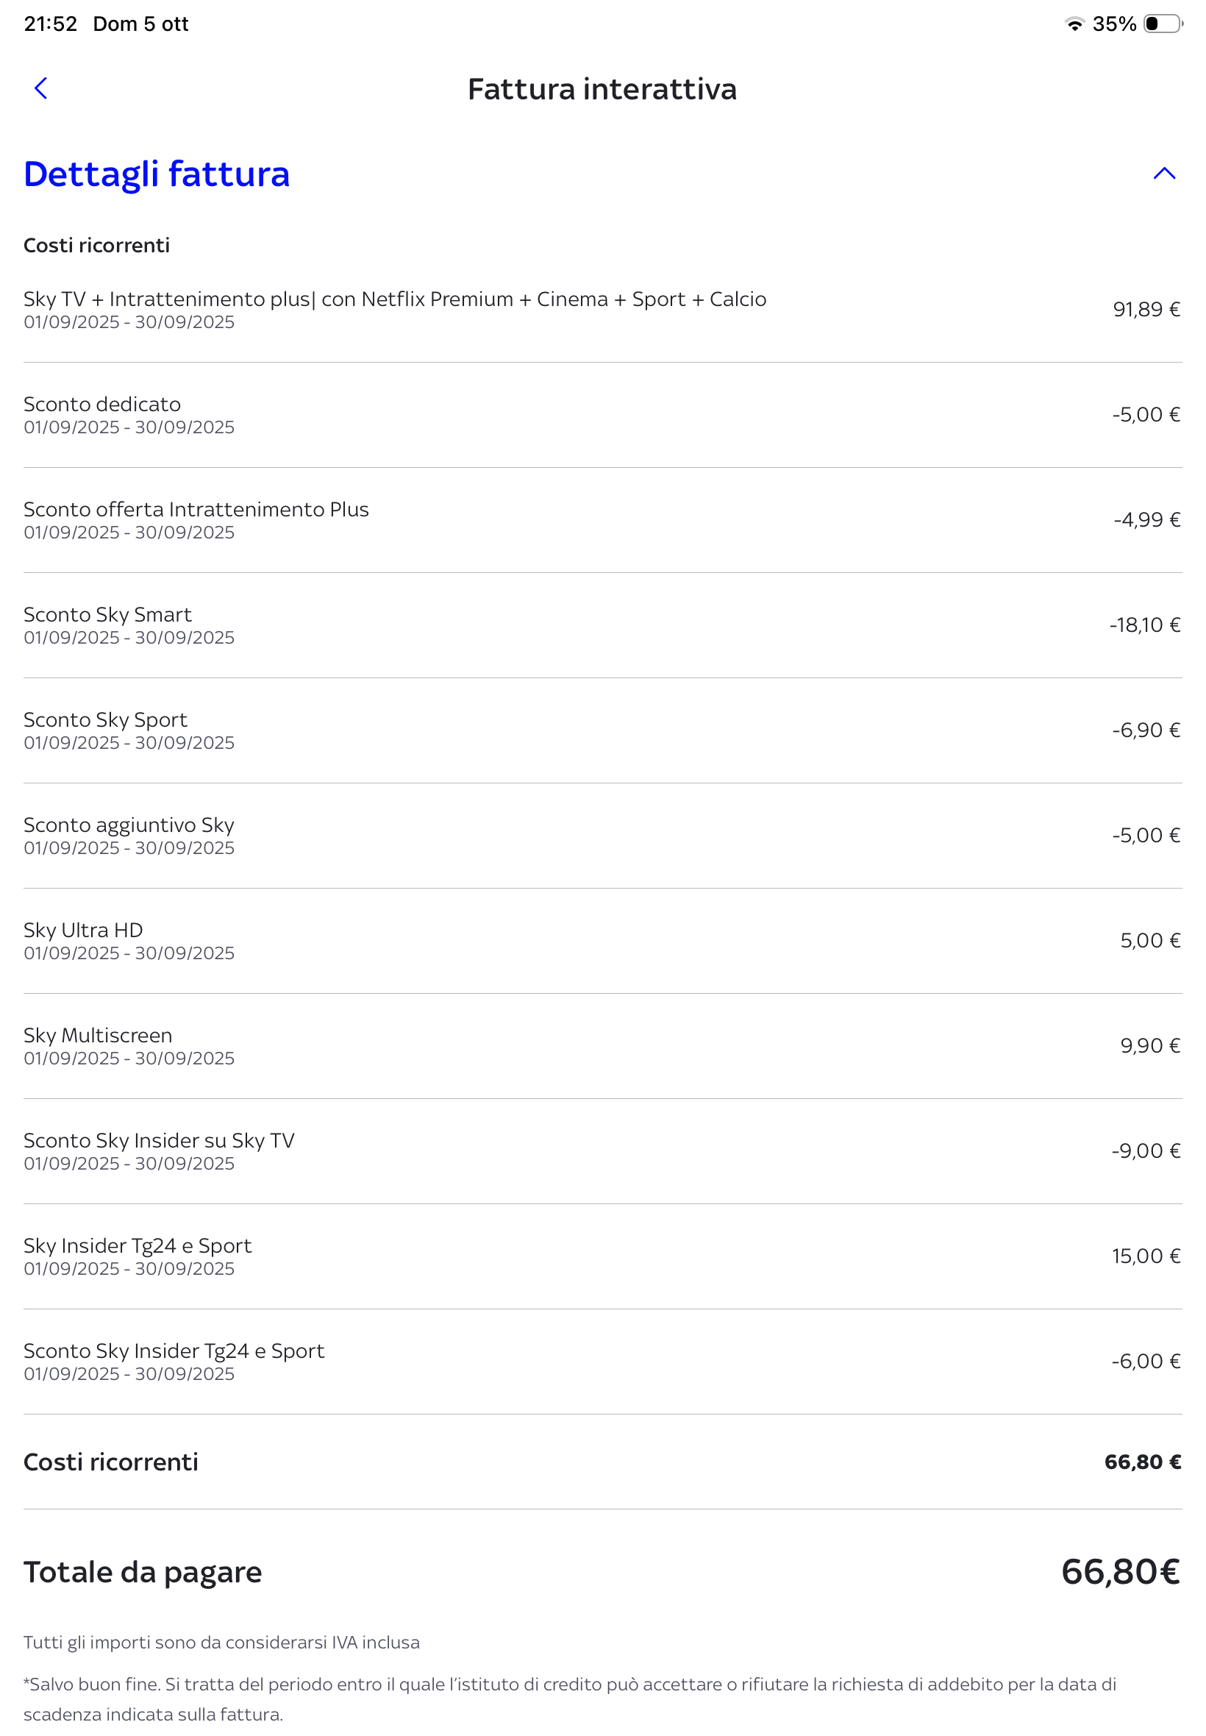The width and height of the screenshot is (1206, 1736).
Task: Tap the back arrow icon
Action: (x=40, y=88)
